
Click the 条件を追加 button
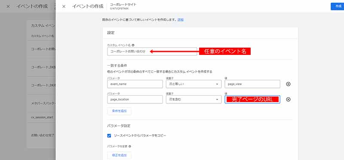[x=120, y=111]
